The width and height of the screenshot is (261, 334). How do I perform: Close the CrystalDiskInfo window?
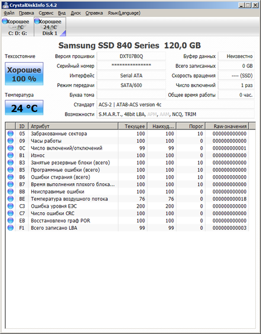coord(255,5)
